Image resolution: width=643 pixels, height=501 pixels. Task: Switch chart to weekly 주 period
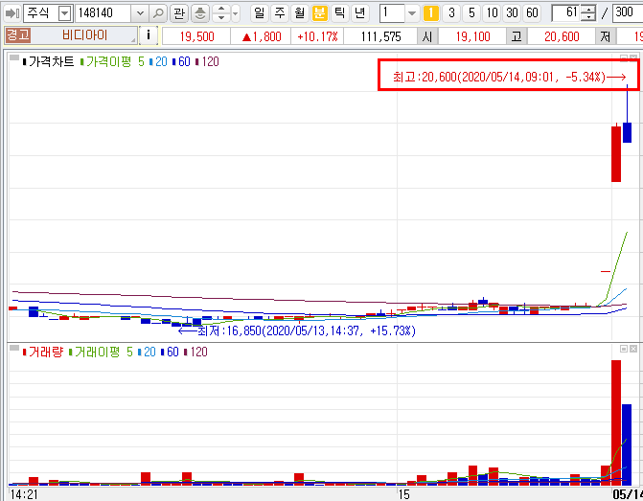click(x=280, y=13)
